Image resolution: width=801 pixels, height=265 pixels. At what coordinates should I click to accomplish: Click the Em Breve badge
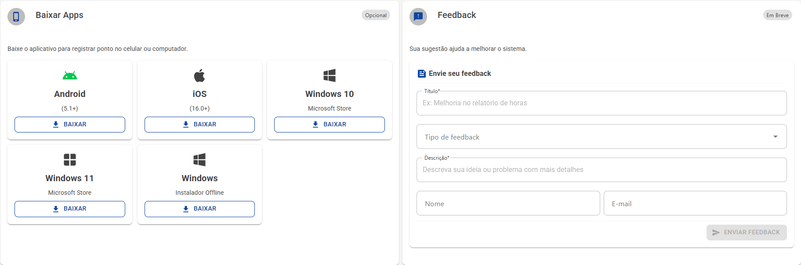(777, 15)
